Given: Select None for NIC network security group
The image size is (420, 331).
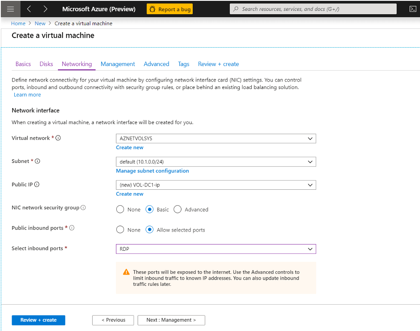Looking at the screenshot, I should coord(120,209).
